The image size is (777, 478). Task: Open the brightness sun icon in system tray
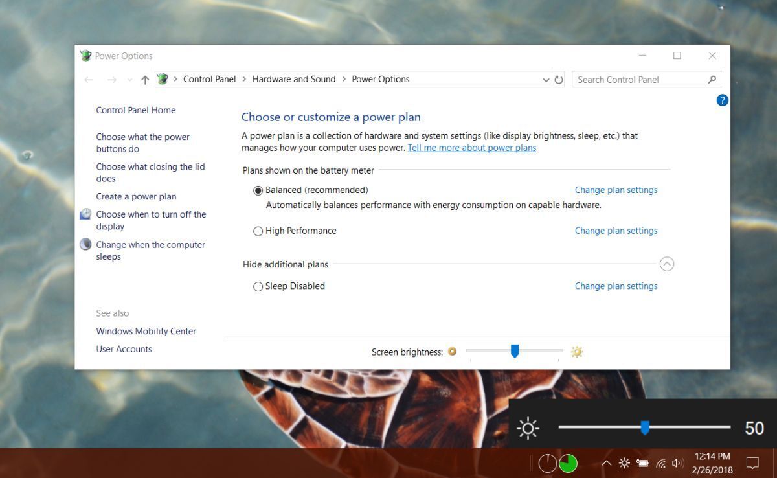(624, 463)
